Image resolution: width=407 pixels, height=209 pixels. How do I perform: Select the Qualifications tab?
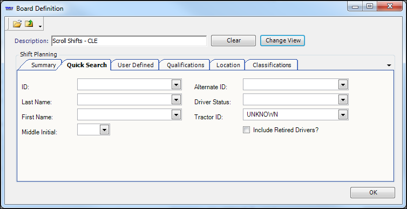185,65
